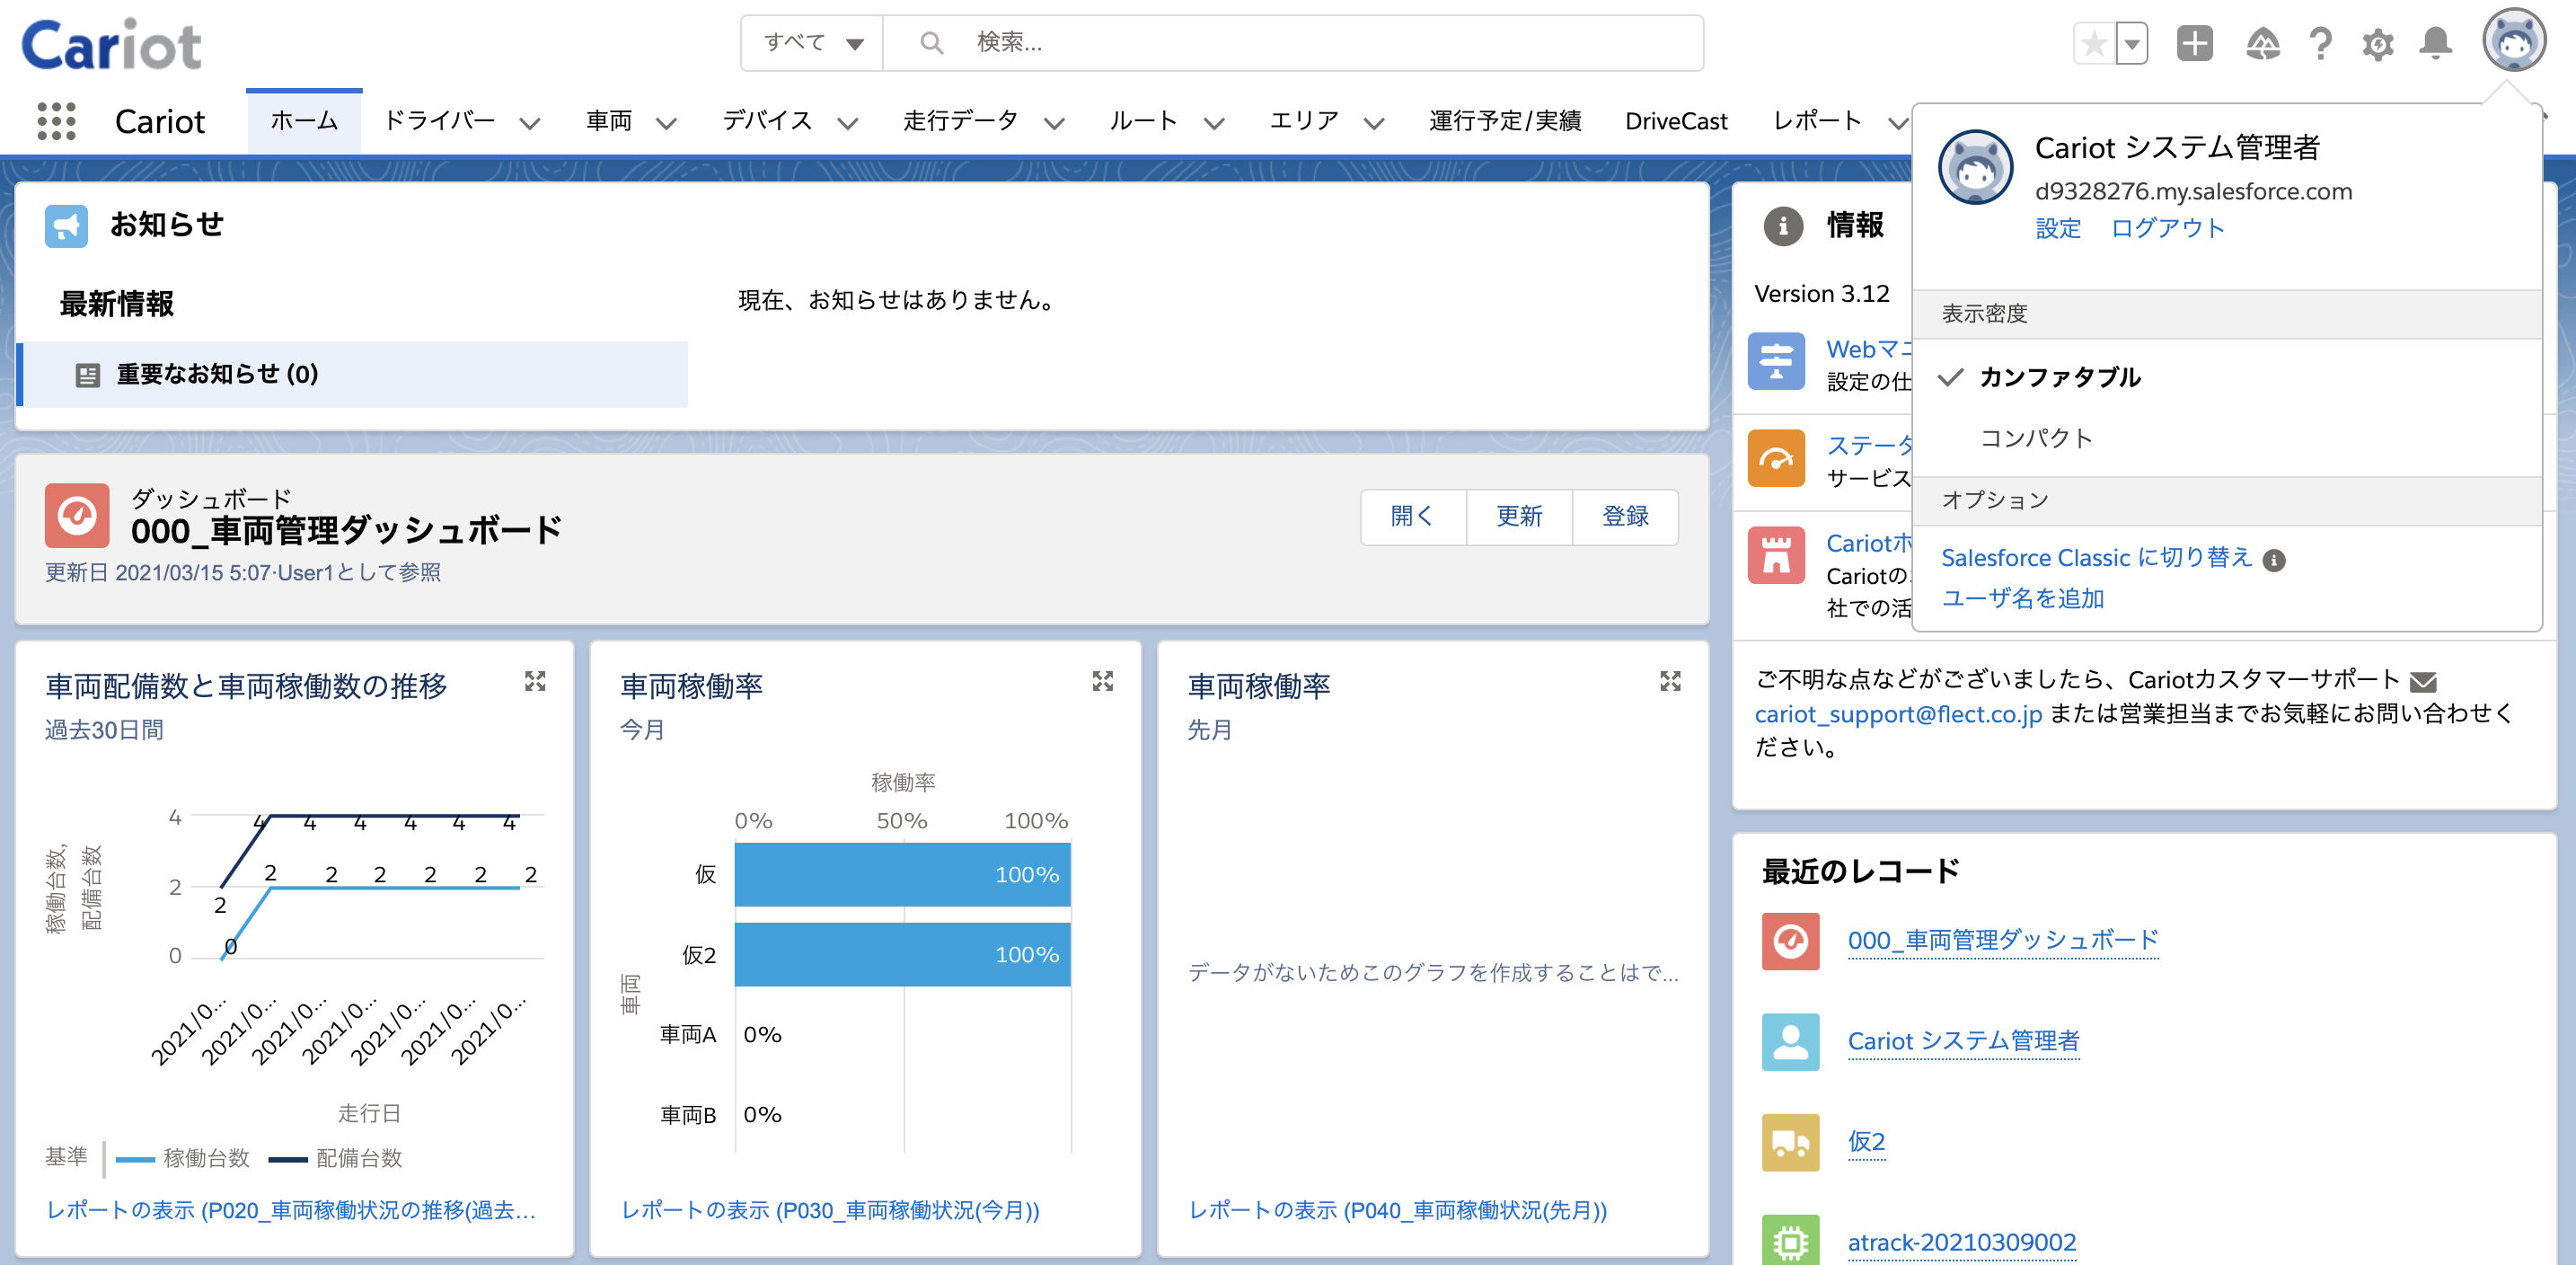The height and width of the screenshot is (1265, 2576).
Task: Click the search magnifier icon
Action: [x=931, y=43]
